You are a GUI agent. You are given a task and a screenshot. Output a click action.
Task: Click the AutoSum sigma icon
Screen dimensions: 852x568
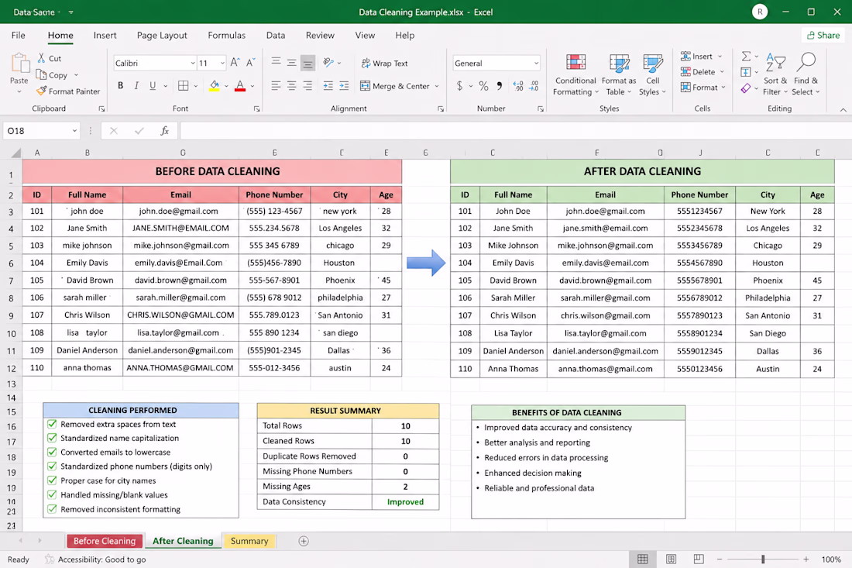[x=746, y=56]
